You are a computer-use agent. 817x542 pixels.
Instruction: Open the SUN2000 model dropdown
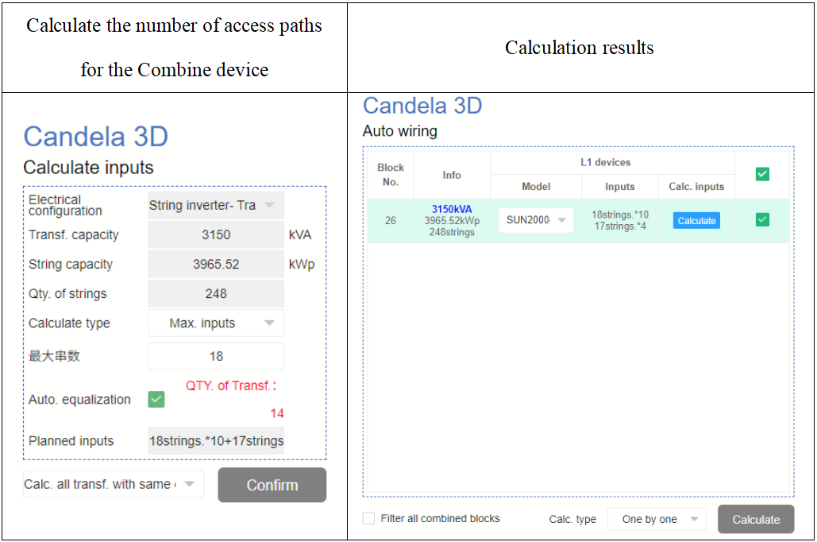536,220
